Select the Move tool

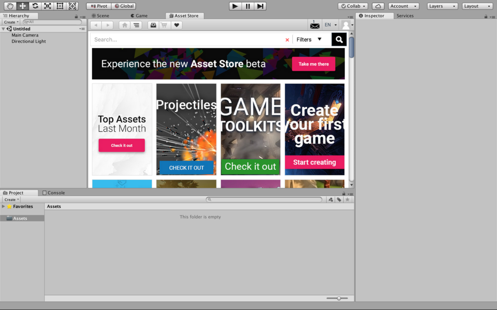click(x=22, y=6)
